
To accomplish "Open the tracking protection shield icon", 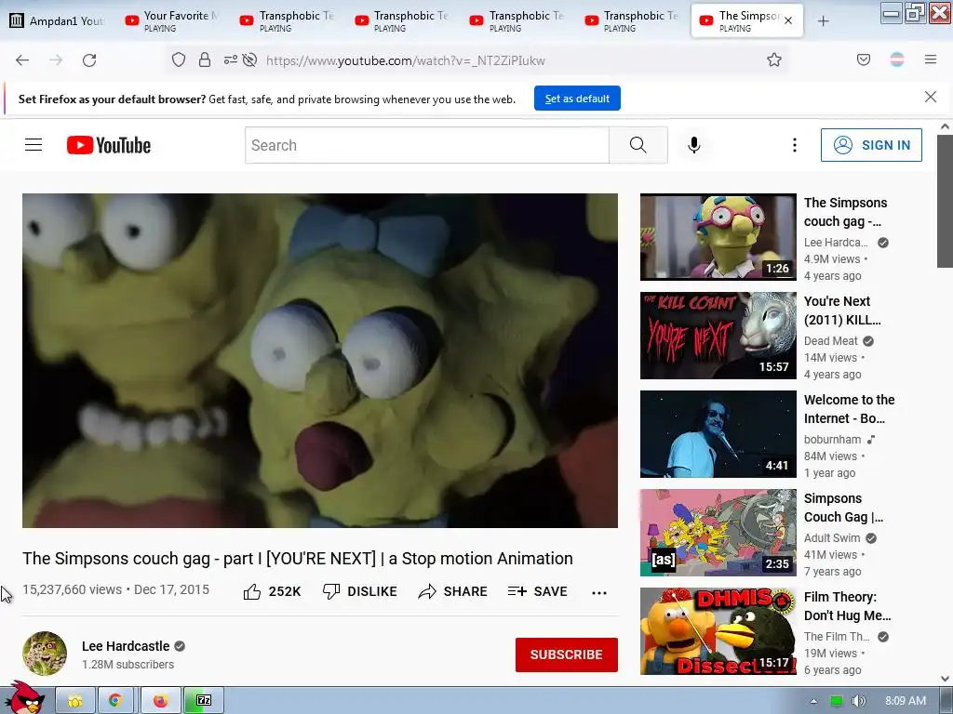I will click(x=178, y=59).
